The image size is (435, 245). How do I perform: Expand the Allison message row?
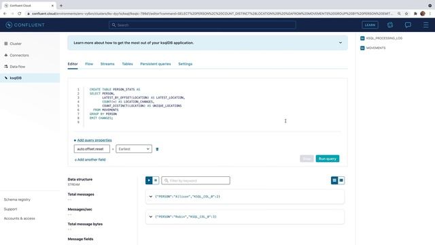coord(151,197)
